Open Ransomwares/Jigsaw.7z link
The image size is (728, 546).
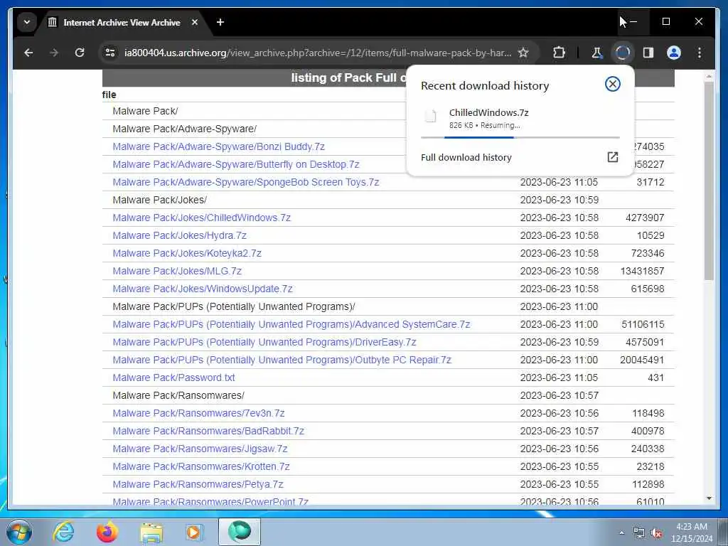tap(200, 449)
